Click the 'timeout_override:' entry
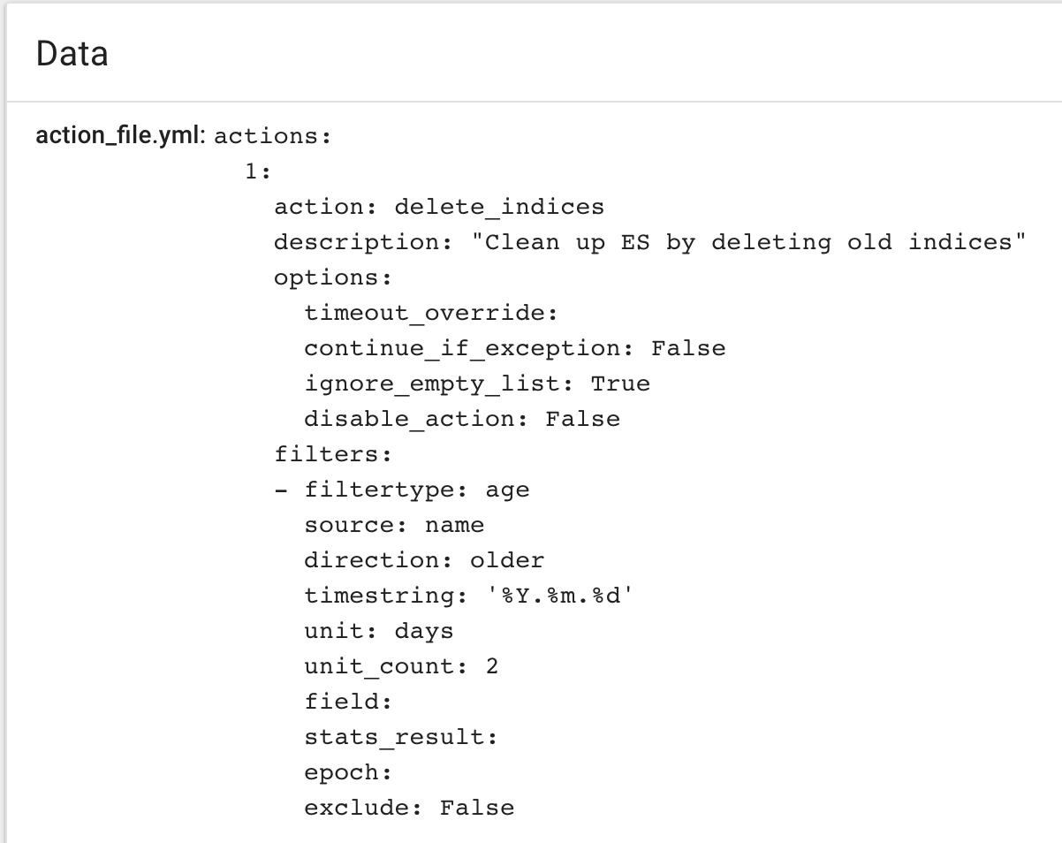This screenshot has width=1062, height=843. coord(431,313)
